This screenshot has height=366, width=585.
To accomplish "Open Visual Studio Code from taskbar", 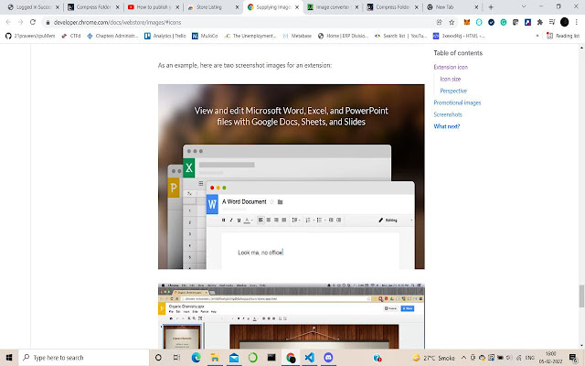I will [309, 358].
